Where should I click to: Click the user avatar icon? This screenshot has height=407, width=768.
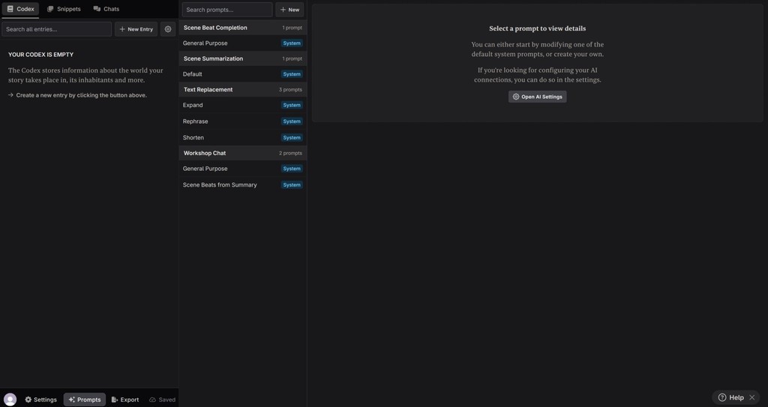point(10,400)
